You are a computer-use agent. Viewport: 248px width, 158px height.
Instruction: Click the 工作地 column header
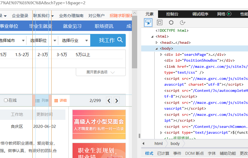click(17, 114)
